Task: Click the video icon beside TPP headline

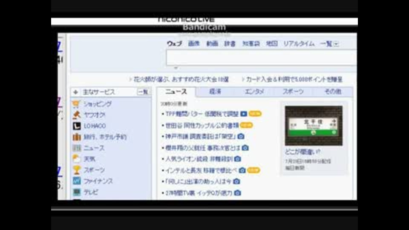Action: 244,114
